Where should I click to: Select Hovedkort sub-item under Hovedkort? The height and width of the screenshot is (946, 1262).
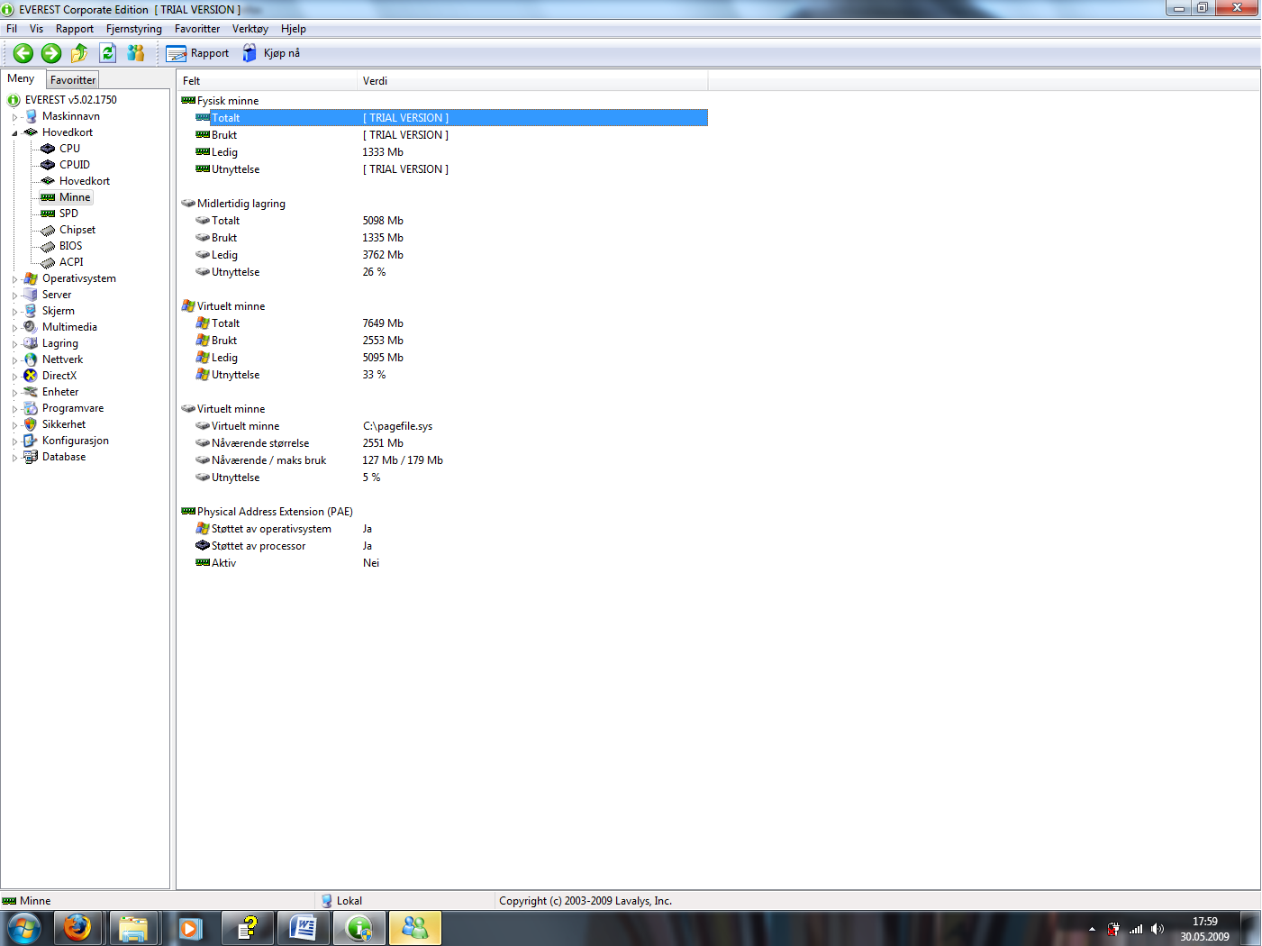pyautogui.click(x=85, y=181)
